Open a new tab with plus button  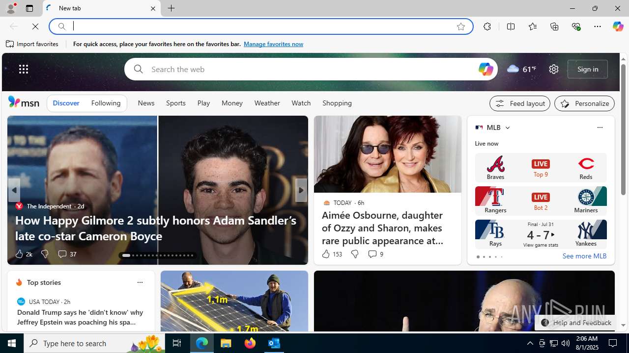171,8
